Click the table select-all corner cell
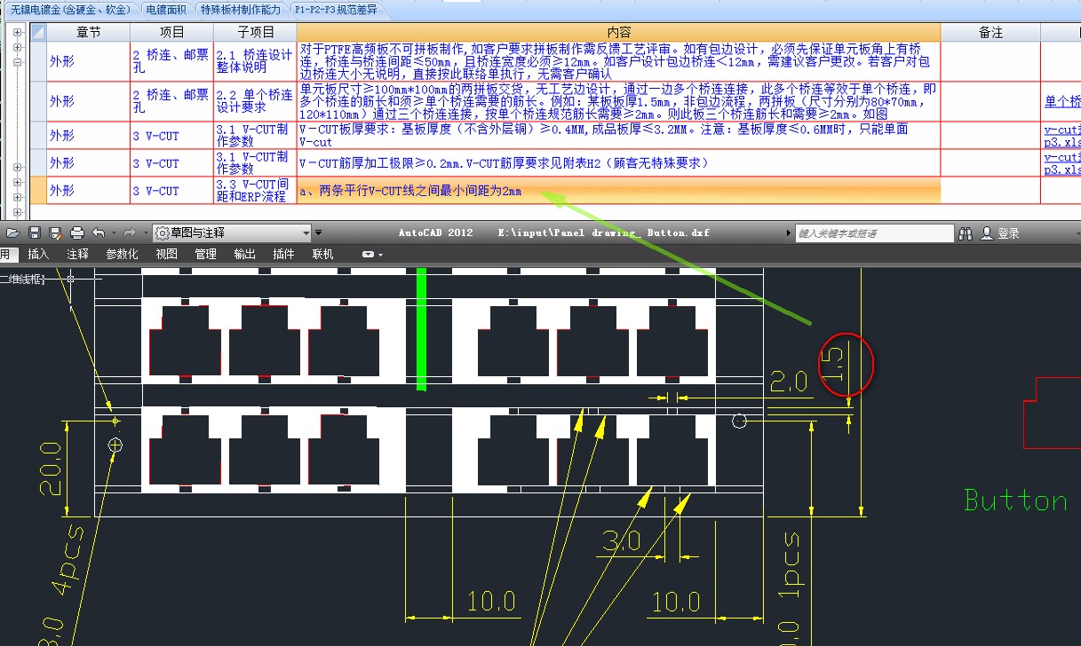1081x646 pixels. click(38, 32)
